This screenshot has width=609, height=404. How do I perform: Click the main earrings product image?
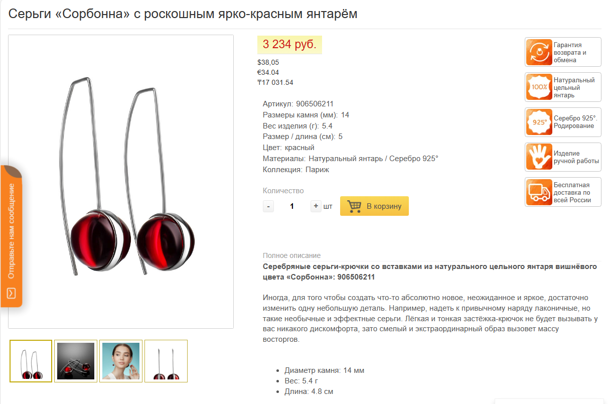tap(121, 182)
